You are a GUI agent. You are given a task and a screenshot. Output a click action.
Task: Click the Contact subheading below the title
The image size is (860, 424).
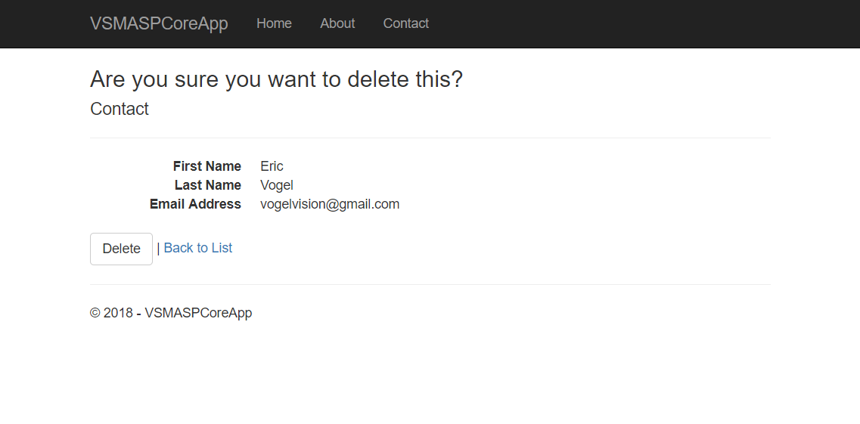120,109
